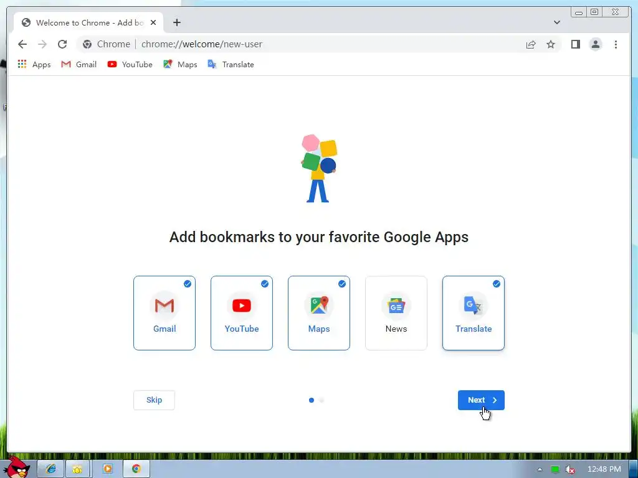This screenshot has width=638, height=478.
Task: Open the YouTube bookmark in bookmarks bar
Action: point(130,64)
